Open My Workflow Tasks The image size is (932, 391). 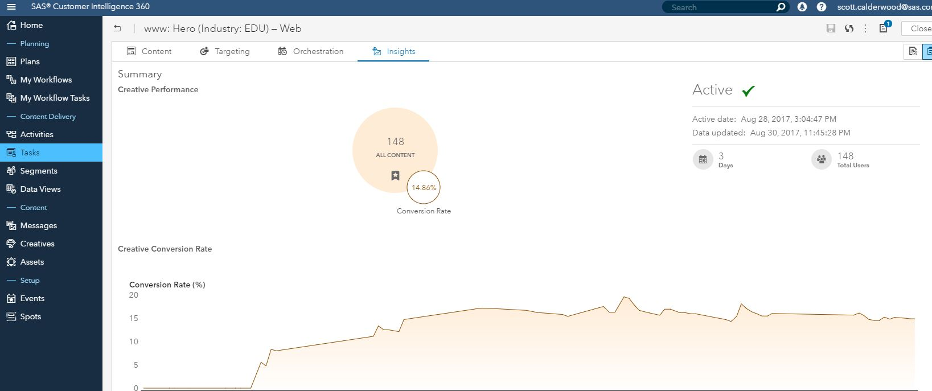point(51,98)
